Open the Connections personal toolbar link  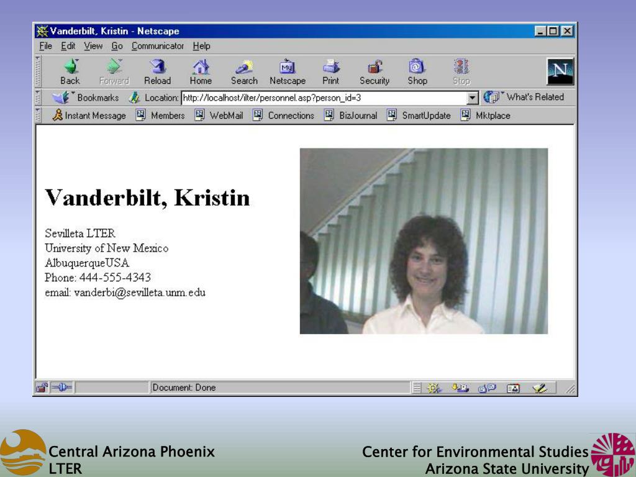click(283, 116)
